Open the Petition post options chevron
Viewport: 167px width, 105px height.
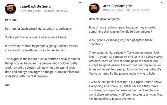[x=80, y=3]
